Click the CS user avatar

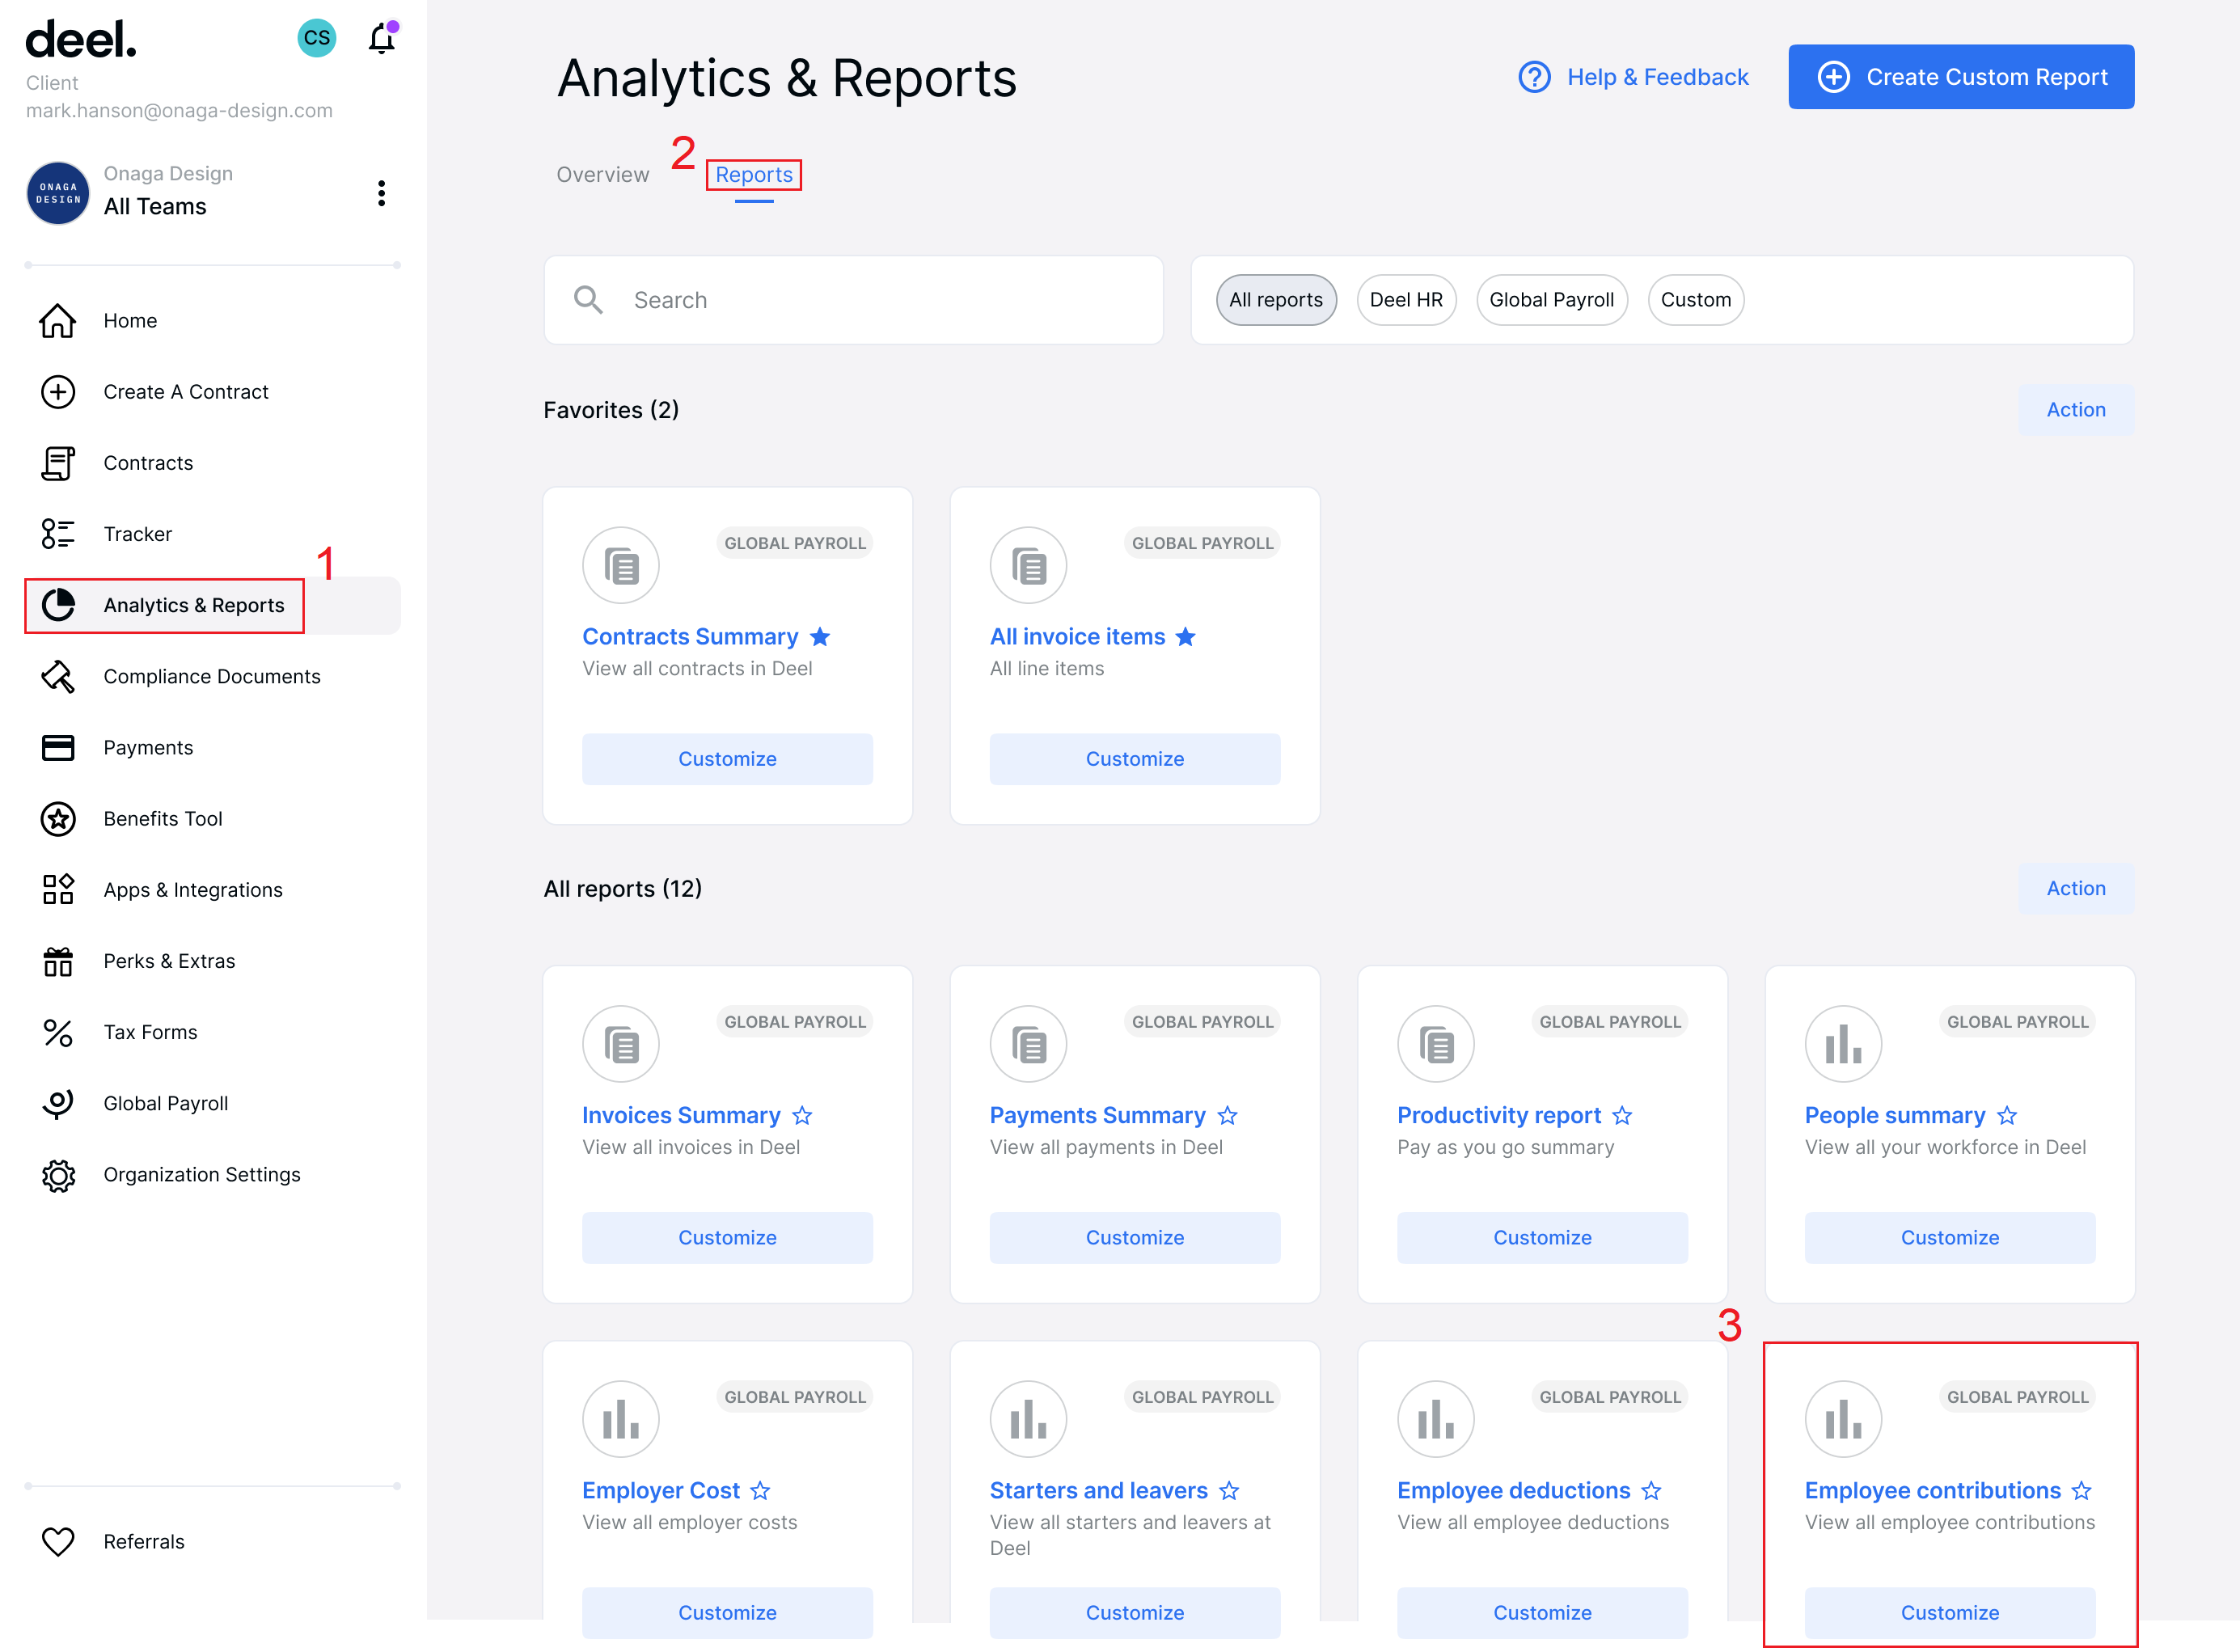[x=317, y=38]
